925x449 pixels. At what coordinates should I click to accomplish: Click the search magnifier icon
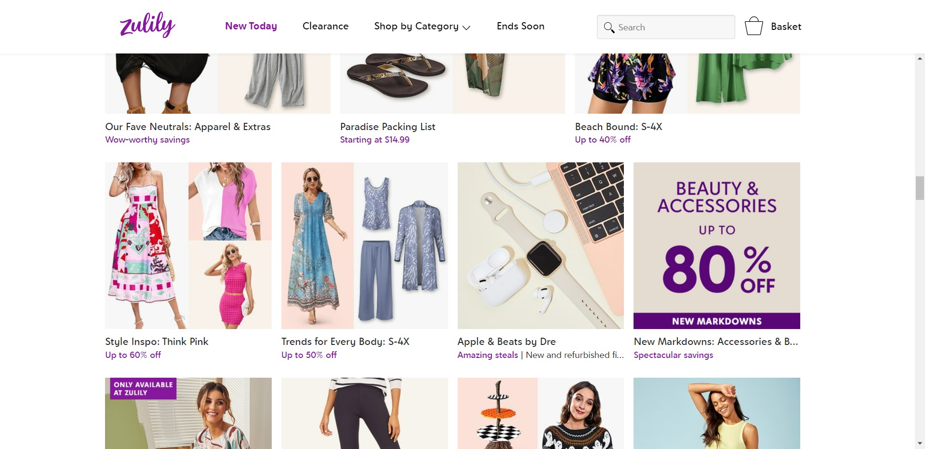pyautogui.click(x=609, y=27)
